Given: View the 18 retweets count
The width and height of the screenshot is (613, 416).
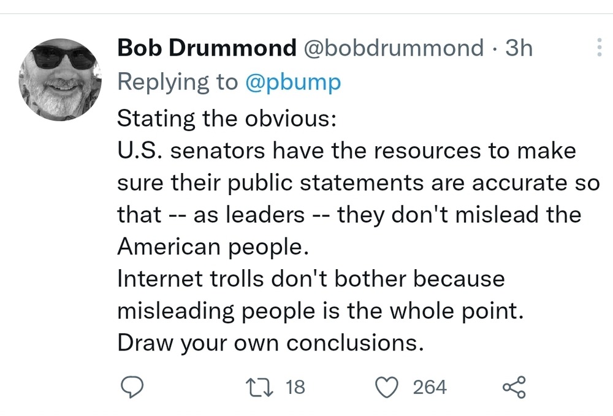Looking at the screenshot, I should tap(295, 387).
